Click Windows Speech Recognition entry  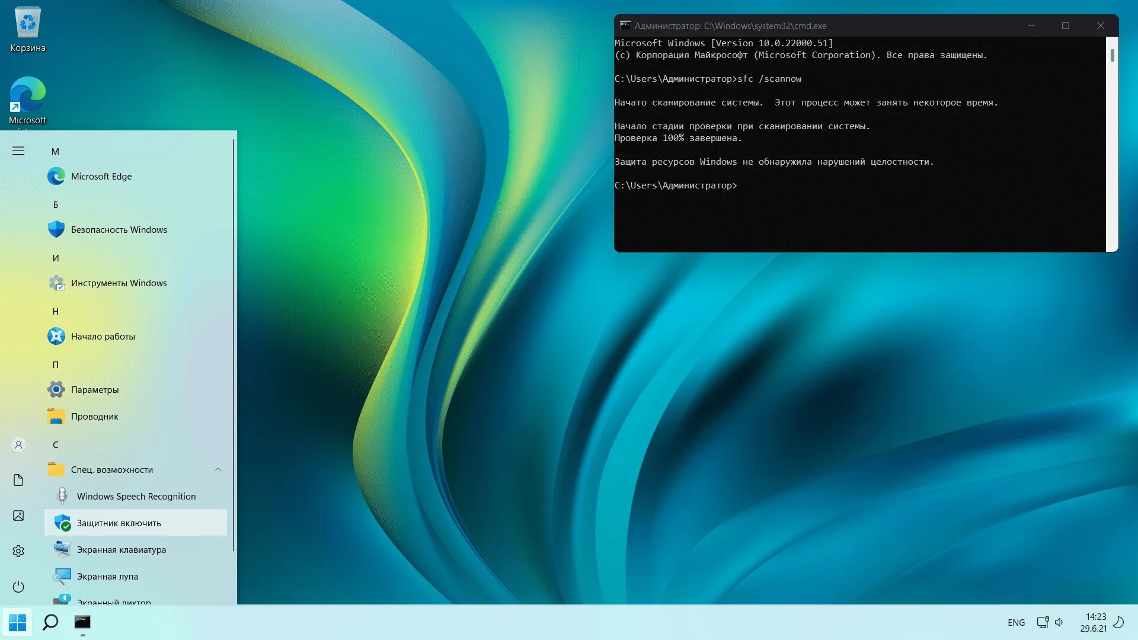tap(137, 496)
